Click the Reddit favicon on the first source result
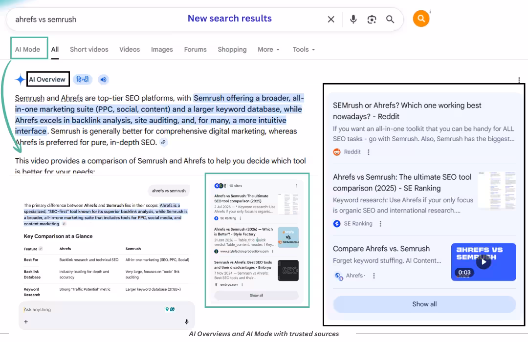 [x=336, y=151]
